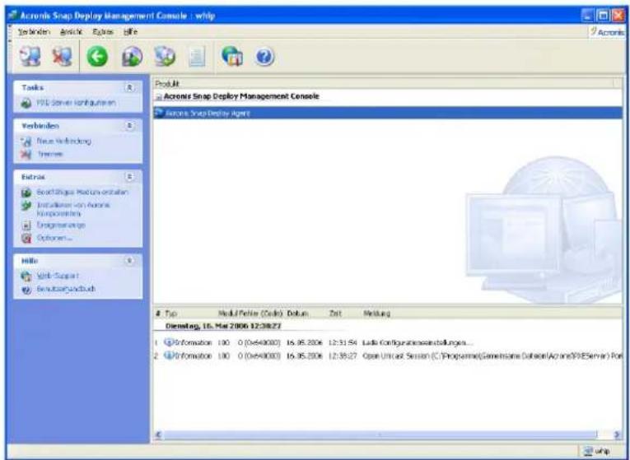Click the web support globe toolbar icon

point(232,56)
